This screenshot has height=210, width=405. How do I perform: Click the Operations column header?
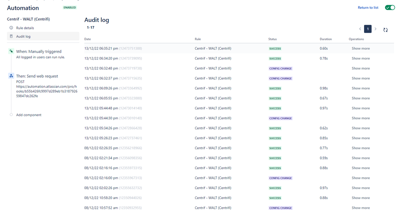click(356, 39)
